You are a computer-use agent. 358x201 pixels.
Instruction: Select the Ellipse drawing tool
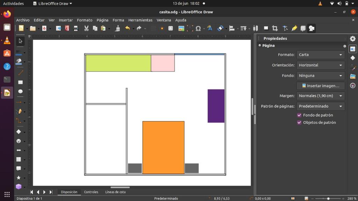[20, 92]
